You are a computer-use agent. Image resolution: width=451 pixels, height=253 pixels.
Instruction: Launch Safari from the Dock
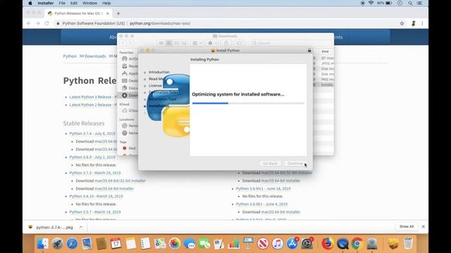pos(72,244)
